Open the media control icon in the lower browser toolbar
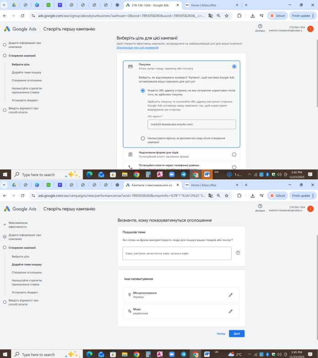This screenshot has width=318, height=358. 261,195
